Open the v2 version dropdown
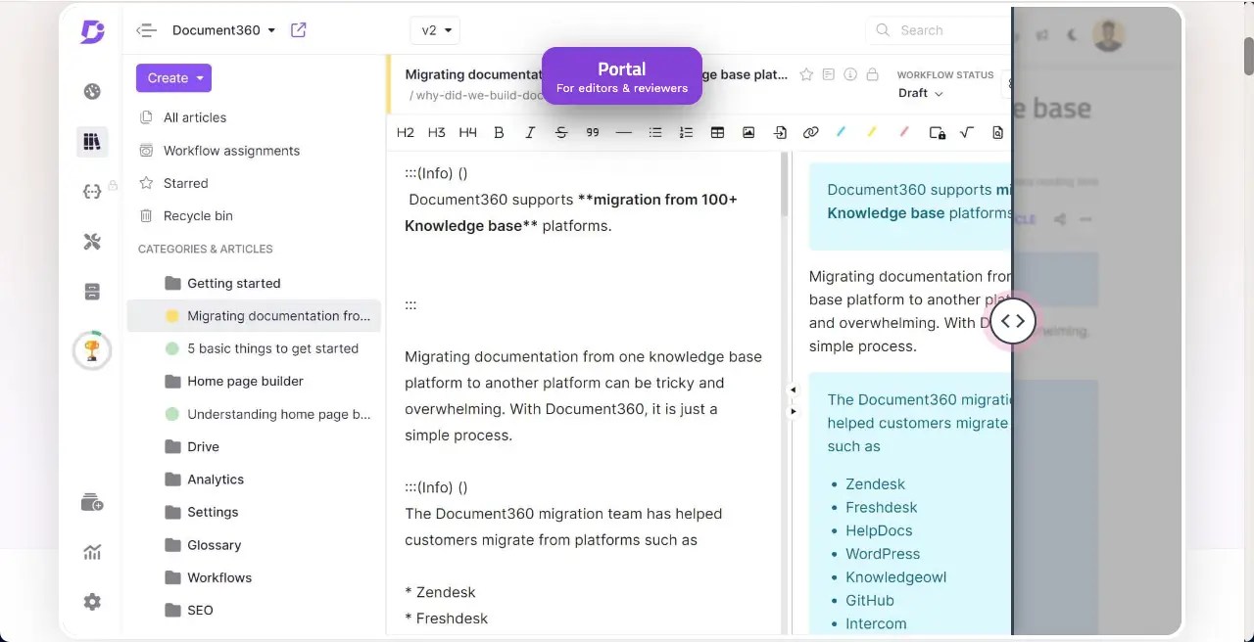This screenshot has height=642, width=1254. [434, 30]
